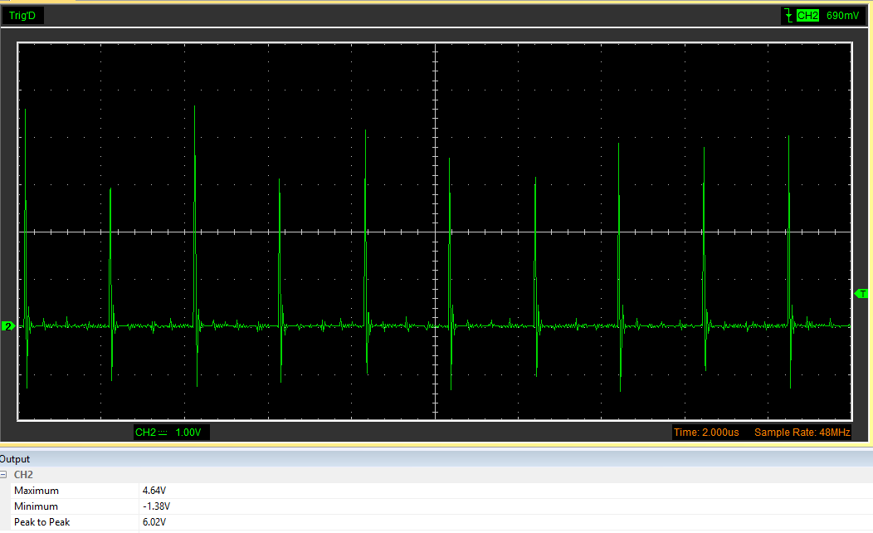Click the green CH2 trigger source badge
The image size is (873, 533).
(x=807, y=15)
